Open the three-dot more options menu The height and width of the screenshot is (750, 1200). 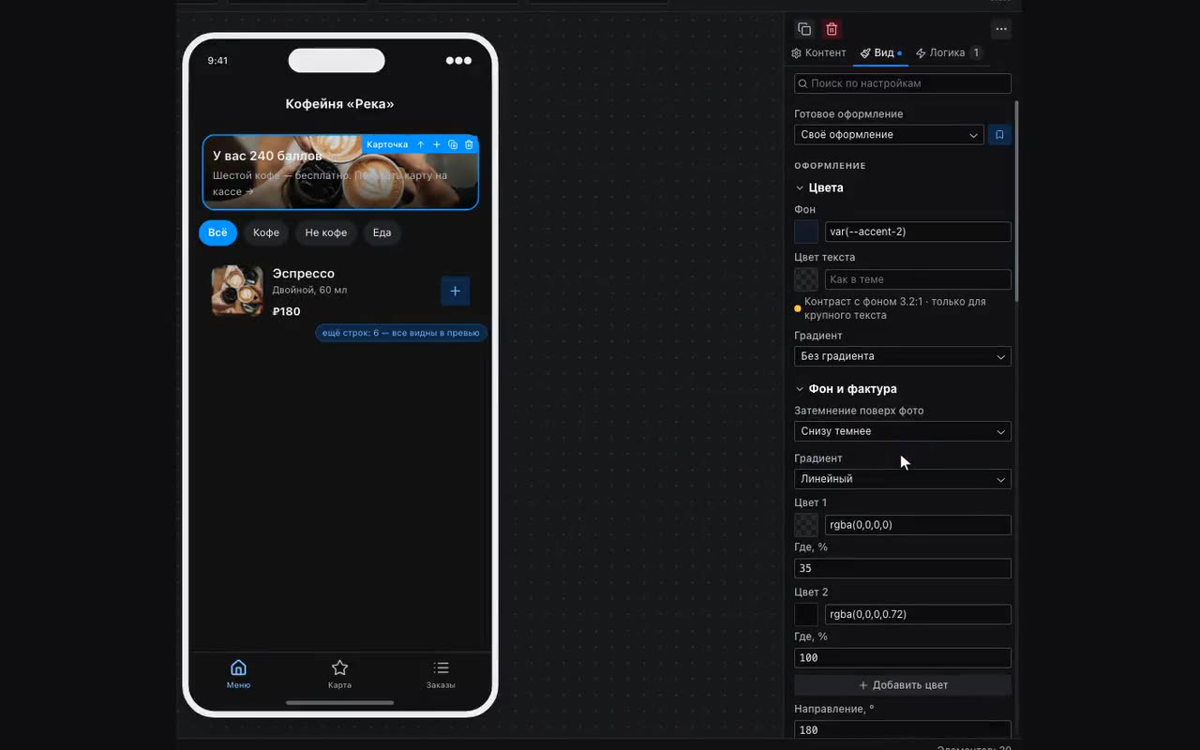[1001, 29]
